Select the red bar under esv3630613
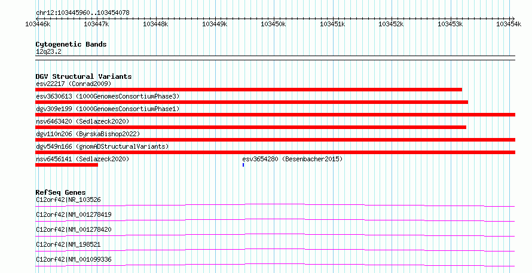Image resolution: width=532 pixels, height=273 pixels. (x=252, y=102)
